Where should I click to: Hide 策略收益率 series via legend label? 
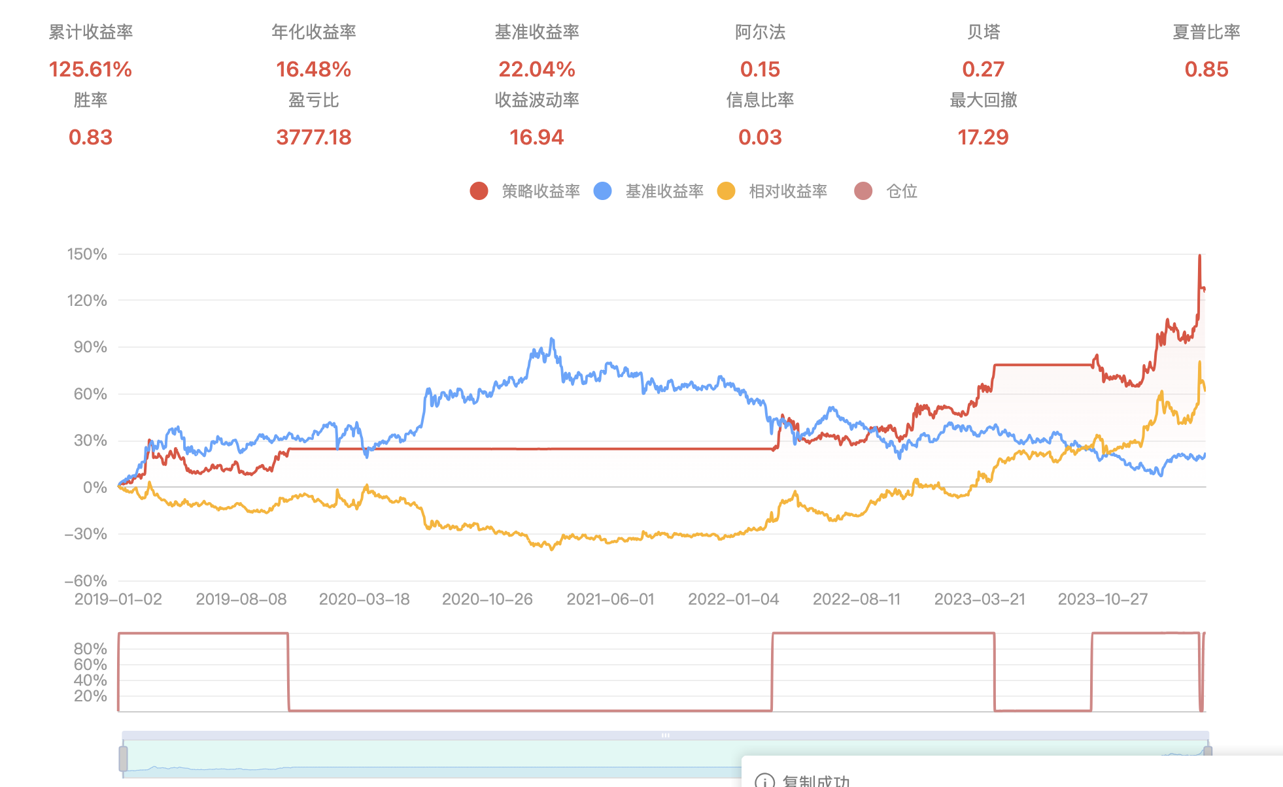point(541,191)
